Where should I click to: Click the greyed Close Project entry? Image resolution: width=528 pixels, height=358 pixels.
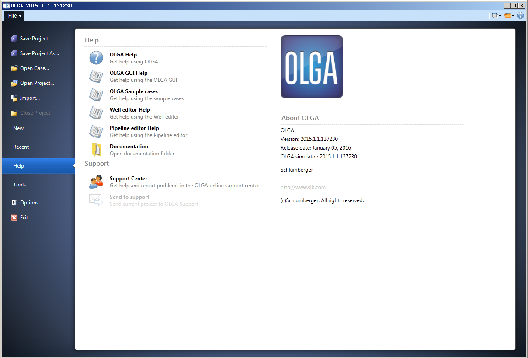tap(31, 113)
